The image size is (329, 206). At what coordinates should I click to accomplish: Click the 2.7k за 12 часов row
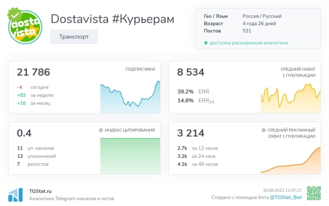click(x=197, y=148)
